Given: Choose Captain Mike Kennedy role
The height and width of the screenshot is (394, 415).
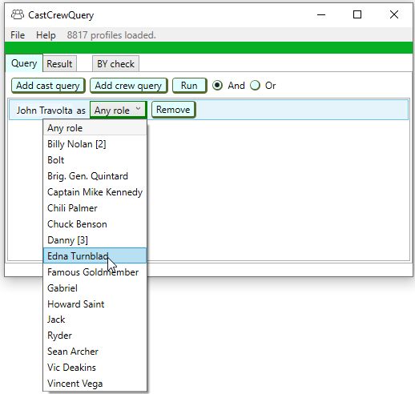Looking at the screenshot, I should (x=95, y=192).
